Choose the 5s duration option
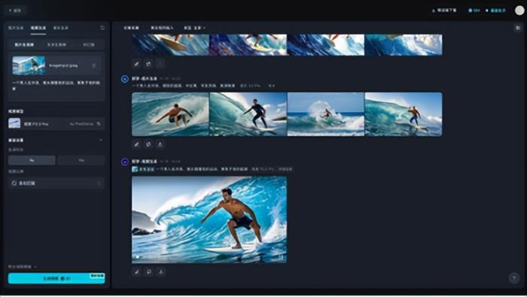 [32, 160]
